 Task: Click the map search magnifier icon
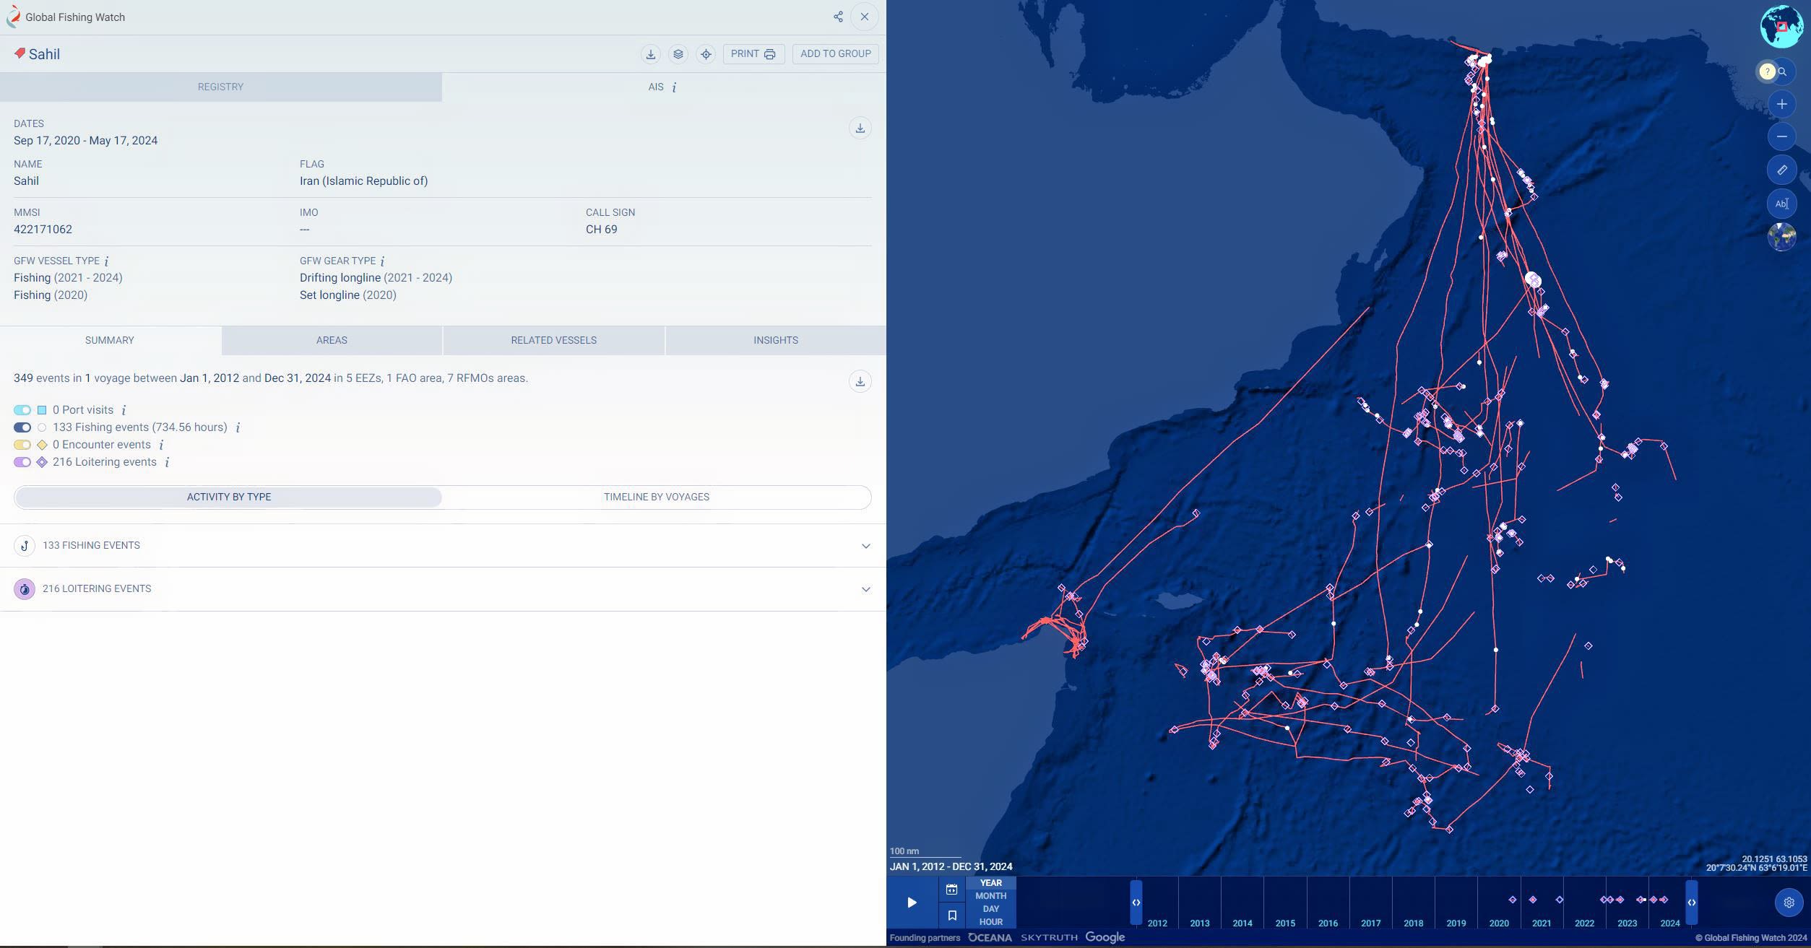(1783, 71)
